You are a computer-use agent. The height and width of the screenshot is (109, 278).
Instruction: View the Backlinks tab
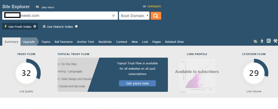click(x=105, y=42)
